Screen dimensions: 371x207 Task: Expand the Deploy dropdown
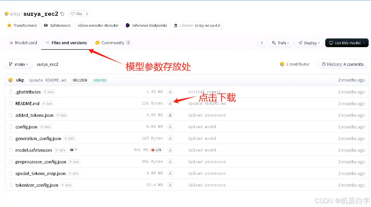click(309, 43)
